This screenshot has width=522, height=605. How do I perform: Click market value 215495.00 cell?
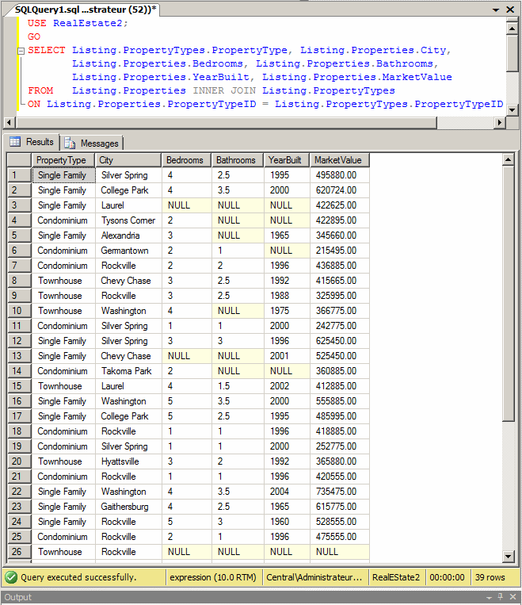pyautogui.click(x=339, y=251)
